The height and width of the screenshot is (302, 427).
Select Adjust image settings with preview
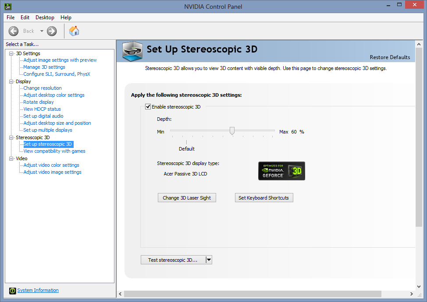[x=60, y=60]
